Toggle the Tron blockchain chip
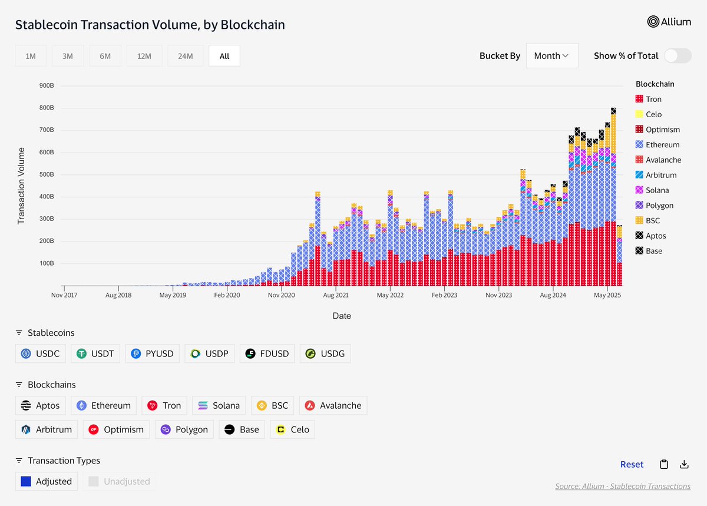This screenshot has width=707, height=506. pos(164,405)
